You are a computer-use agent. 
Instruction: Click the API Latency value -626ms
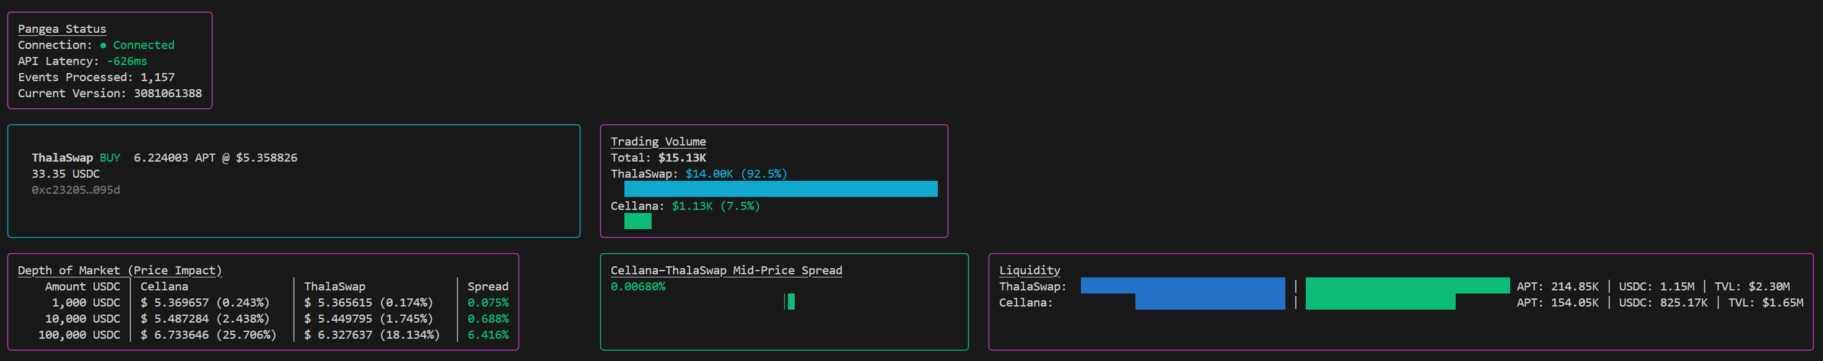point(127,61)
